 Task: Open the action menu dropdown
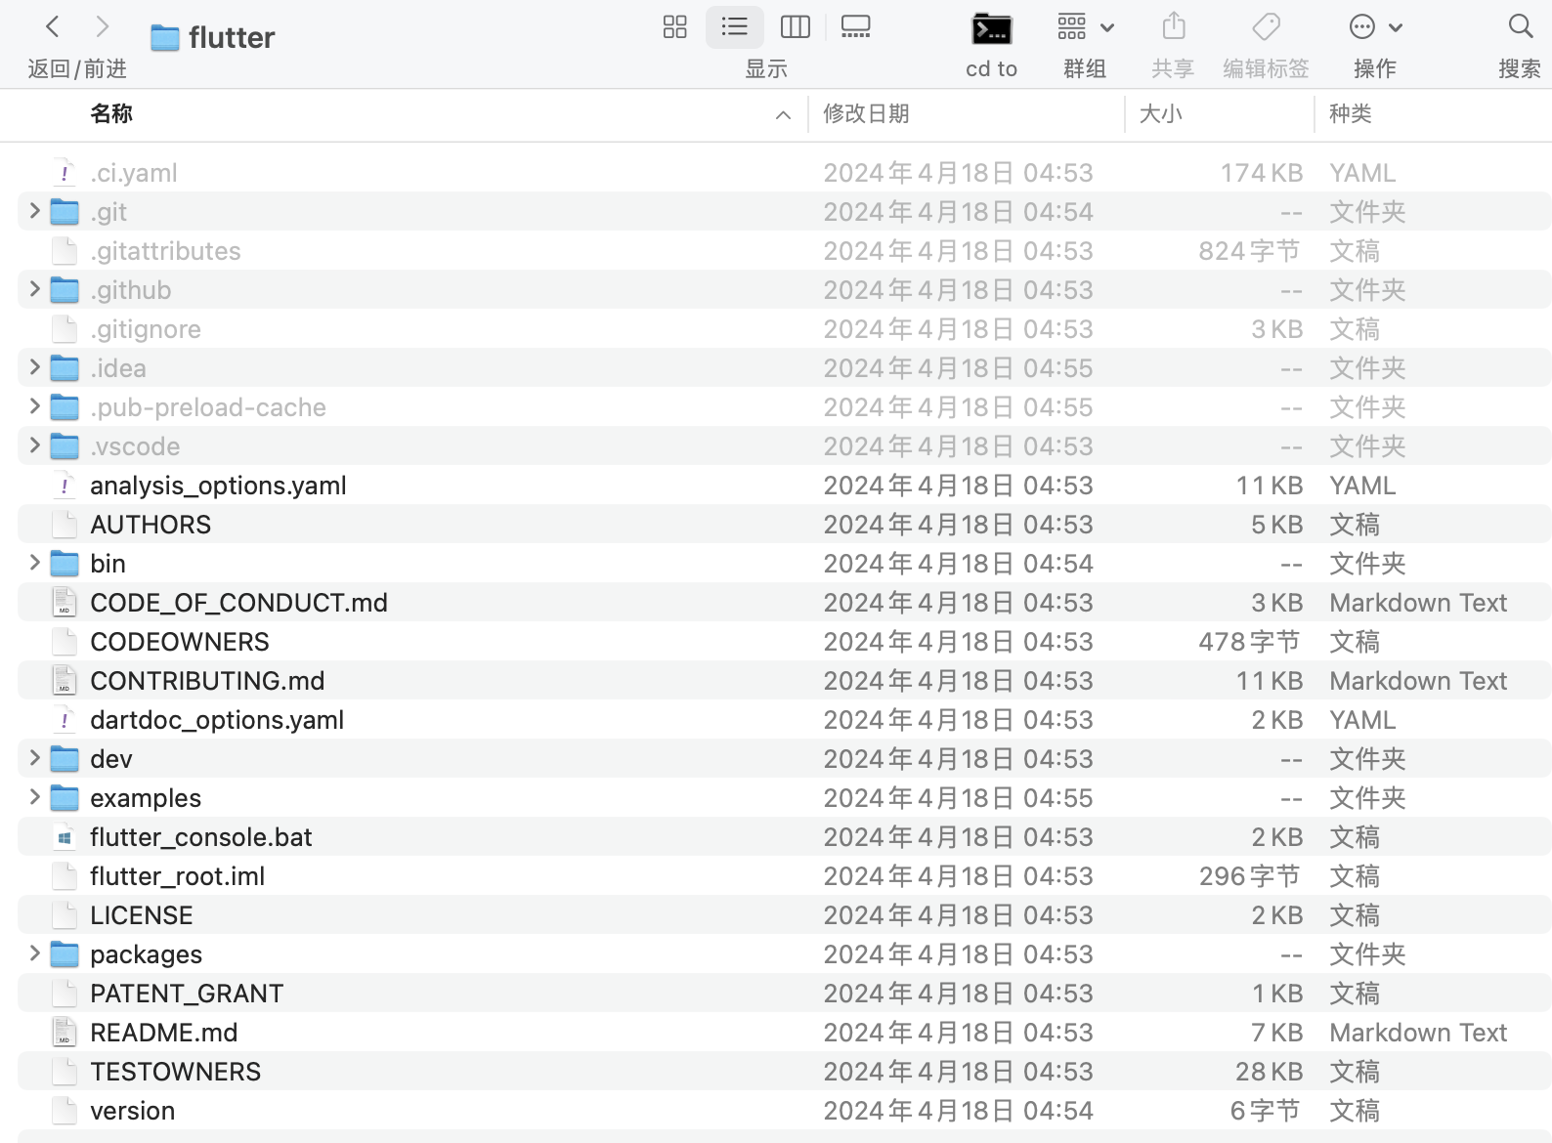click(x=1375, y=26)
